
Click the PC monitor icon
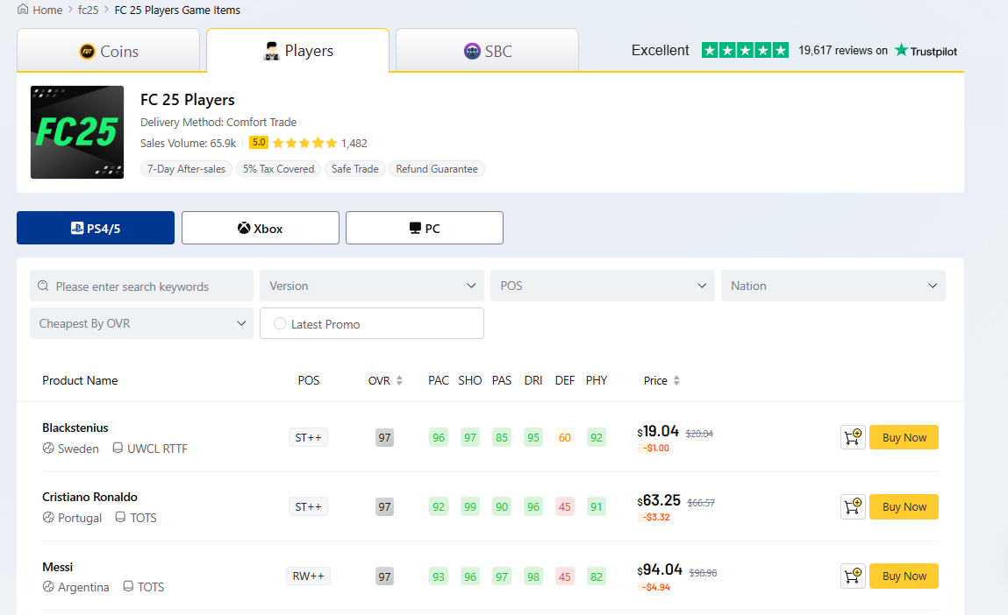coord(415,228)
